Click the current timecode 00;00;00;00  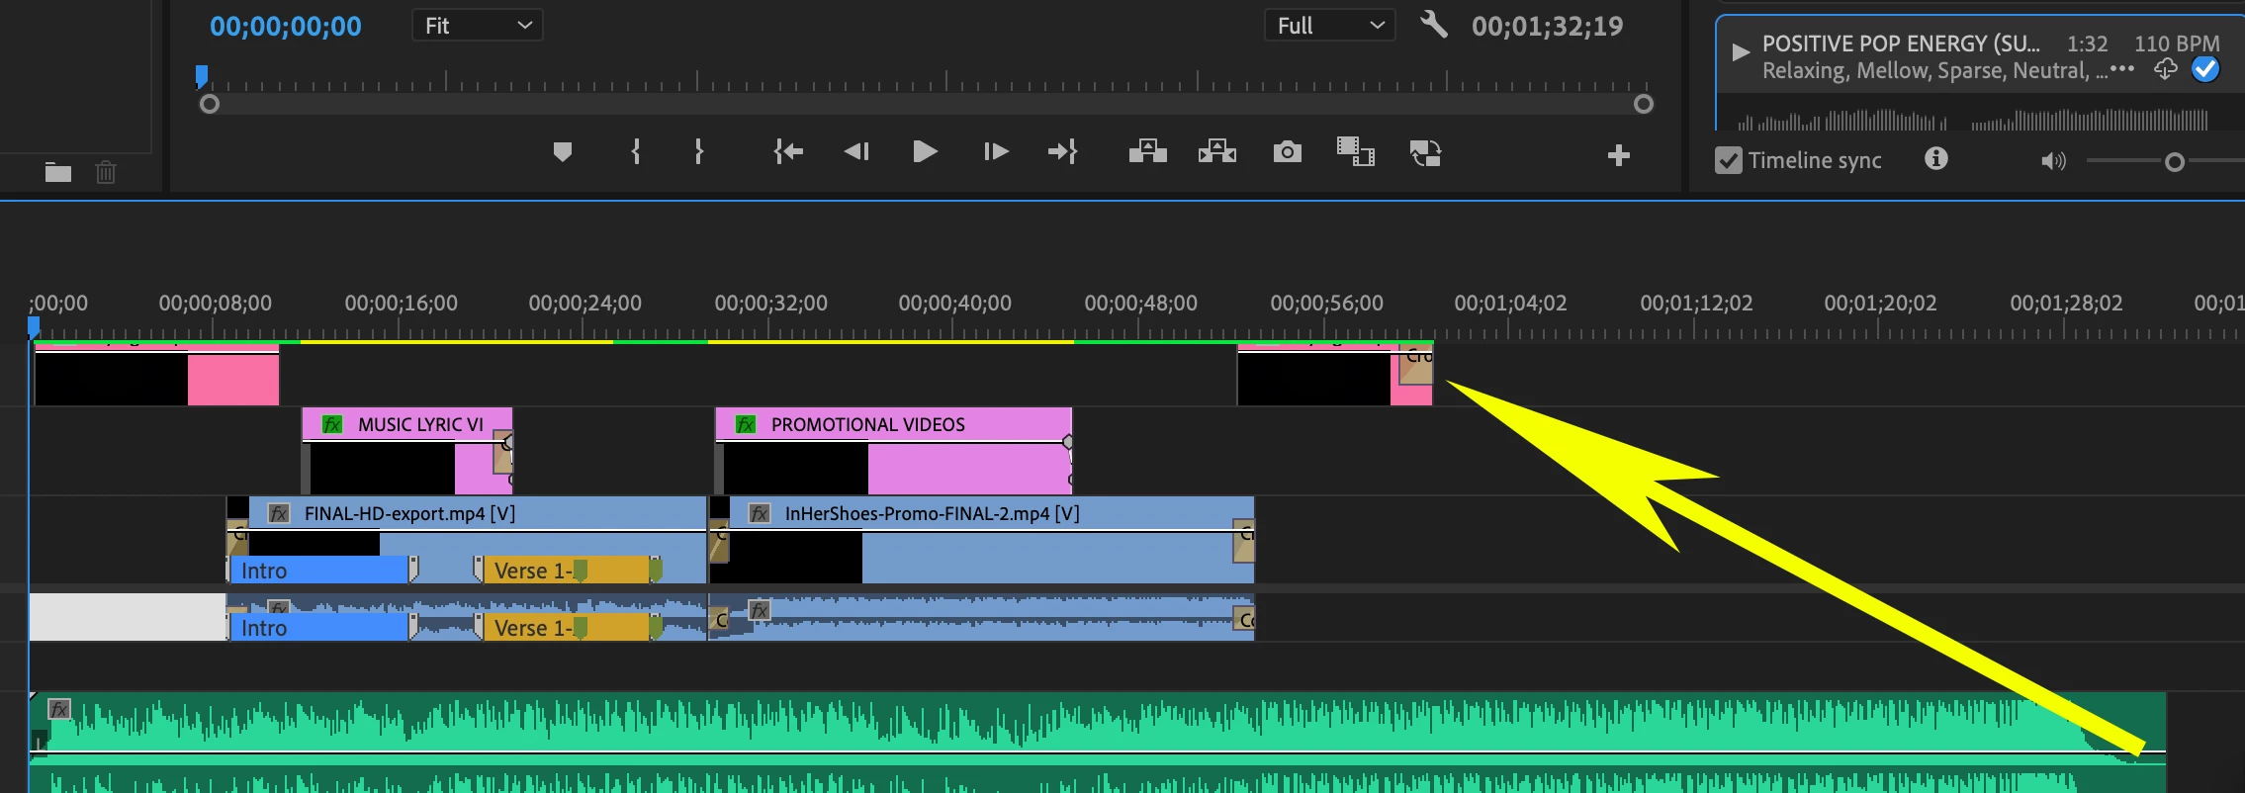(x=286, y=27)
